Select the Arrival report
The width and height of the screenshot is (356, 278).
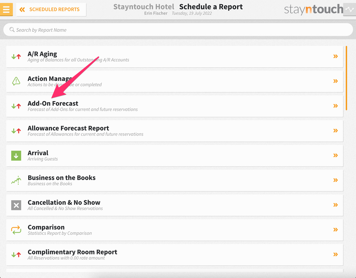click(x=38, y=153)
